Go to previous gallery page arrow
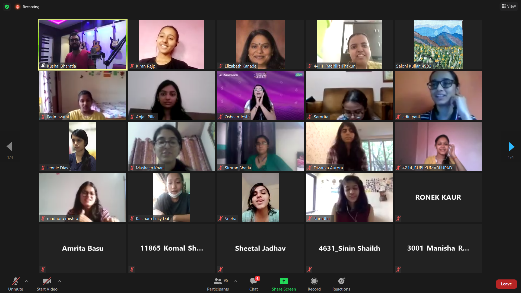 pos(9,146)
